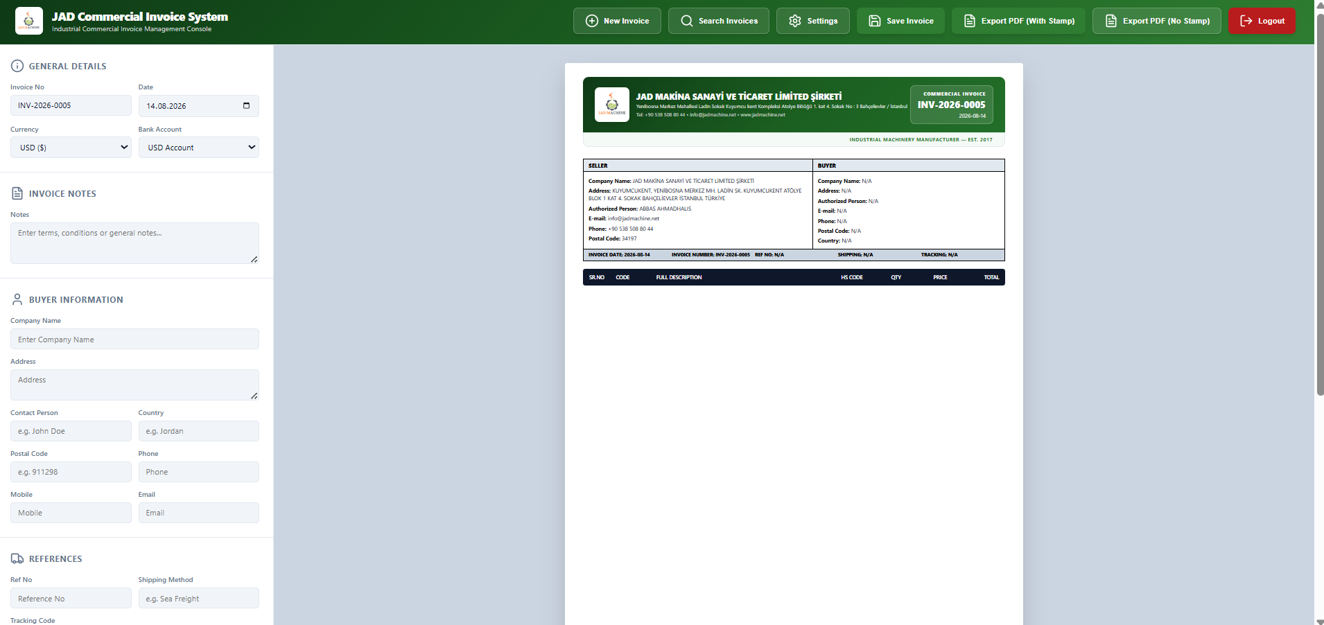Focus the Mobile input field
The width and height of the screenshot is (1324, 625).
pos(71,513)
